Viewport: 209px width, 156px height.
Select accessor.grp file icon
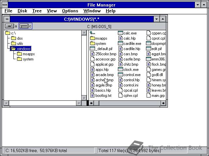(92, 59)
